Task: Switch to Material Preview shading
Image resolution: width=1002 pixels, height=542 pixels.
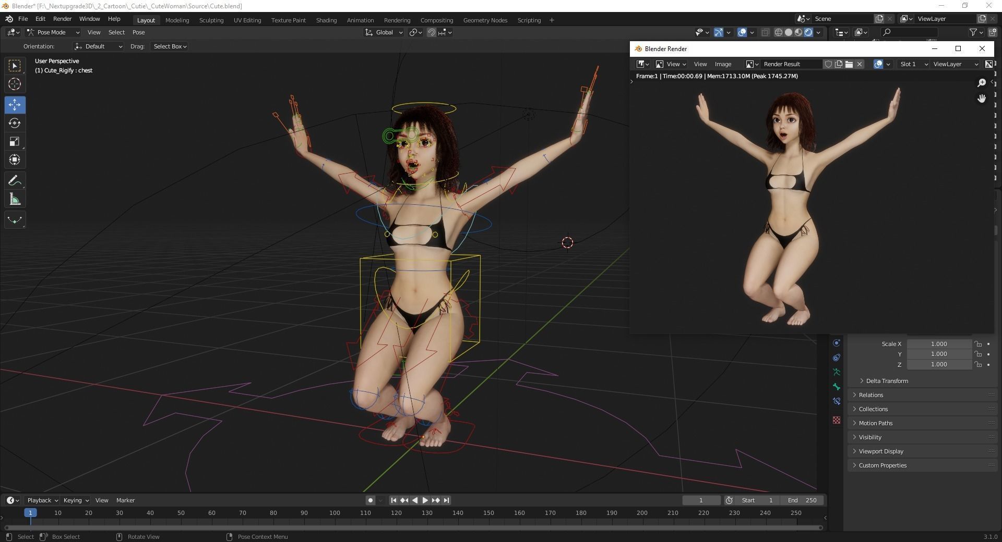Action: tap(798, 32)
